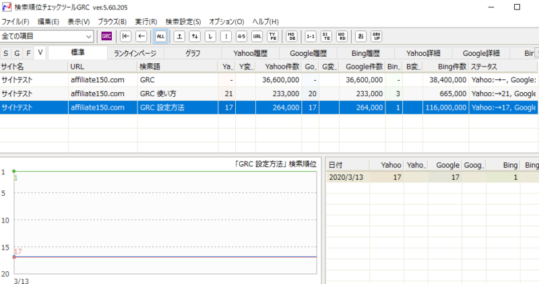Select the V mini tab
Screen dimensions: 539x284
(40, 52)
